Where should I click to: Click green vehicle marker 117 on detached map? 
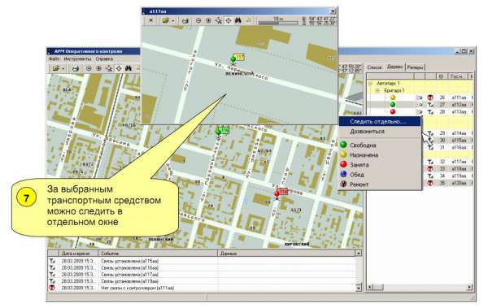click(233, 59)
